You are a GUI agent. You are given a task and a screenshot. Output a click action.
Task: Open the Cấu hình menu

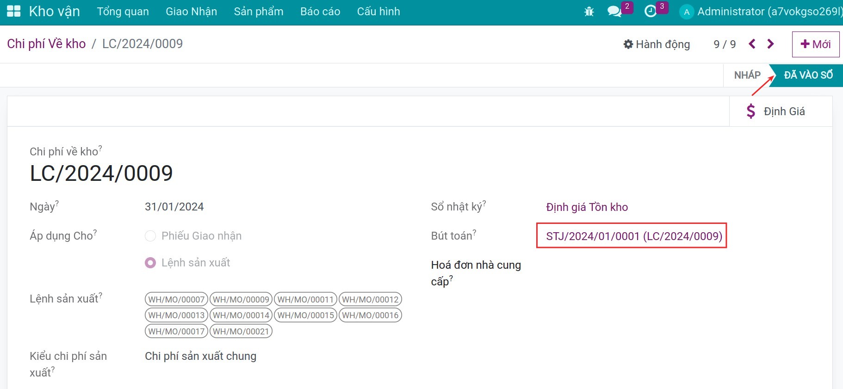click(378, 12)
